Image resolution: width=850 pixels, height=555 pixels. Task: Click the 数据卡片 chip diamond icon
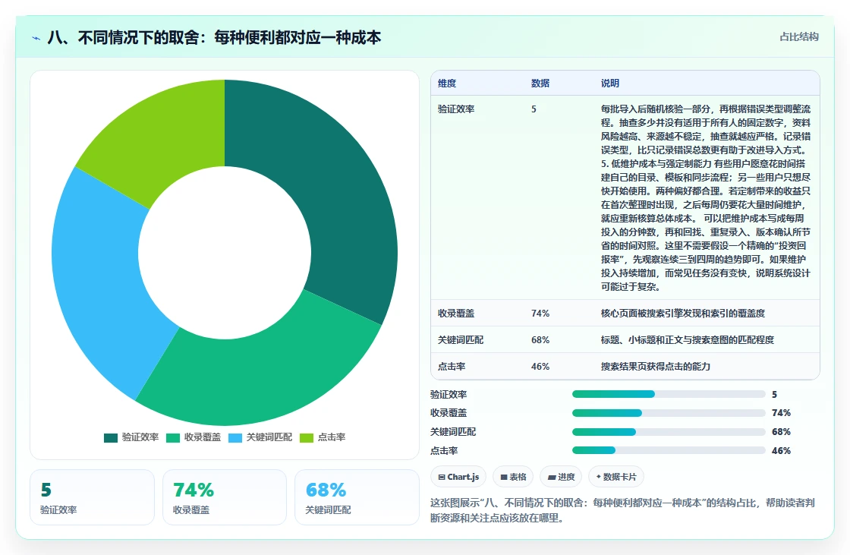[x=599, y=477]
